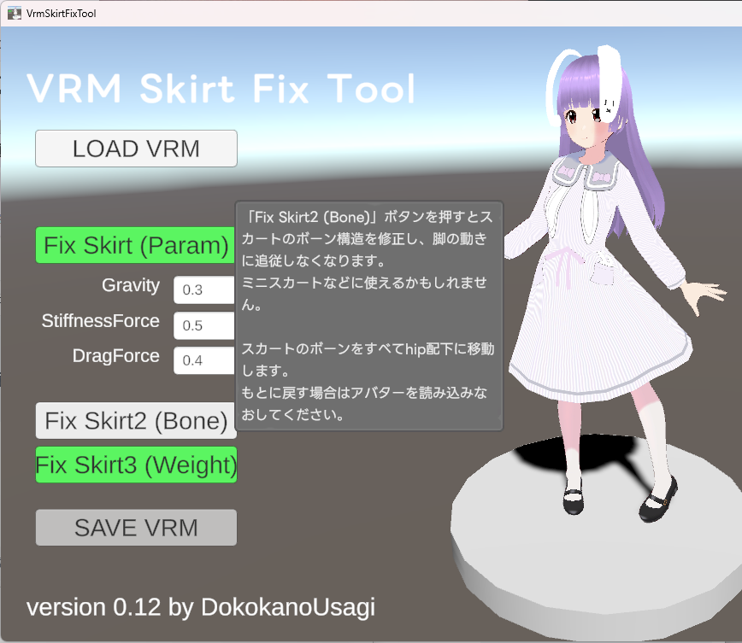Click the VrmSkirtFixTool title bar icon
The image size is (742, 643).
point(15,14)
